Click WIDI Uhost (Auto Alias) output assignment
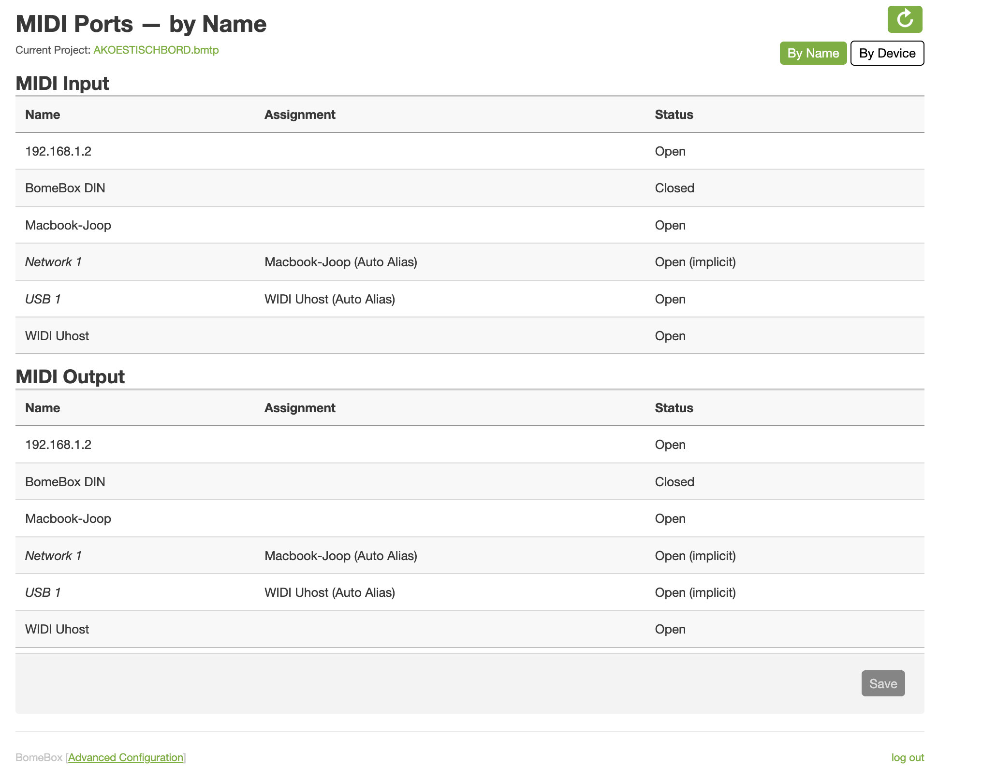Image resolution: width=997 pixels, height=779 pixels. [329, 592]
